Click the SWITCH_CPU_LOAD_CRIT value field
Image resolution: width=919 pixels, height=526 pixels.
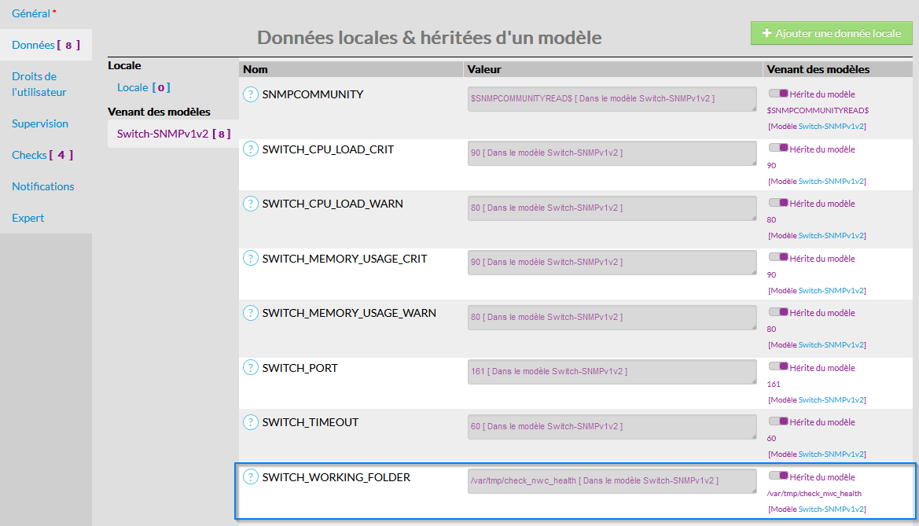tap(612, 153)
